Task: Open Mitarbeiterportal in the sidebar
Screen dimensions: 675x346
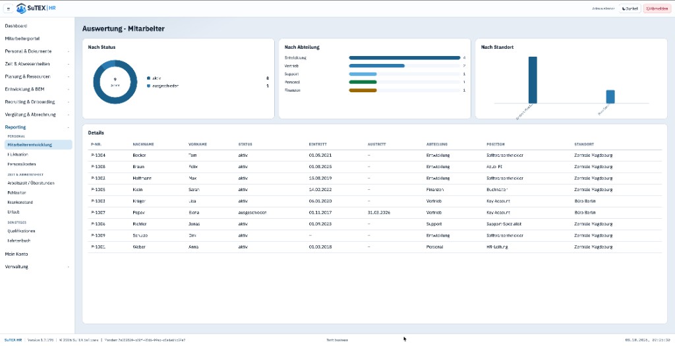Action: [22, 38]
